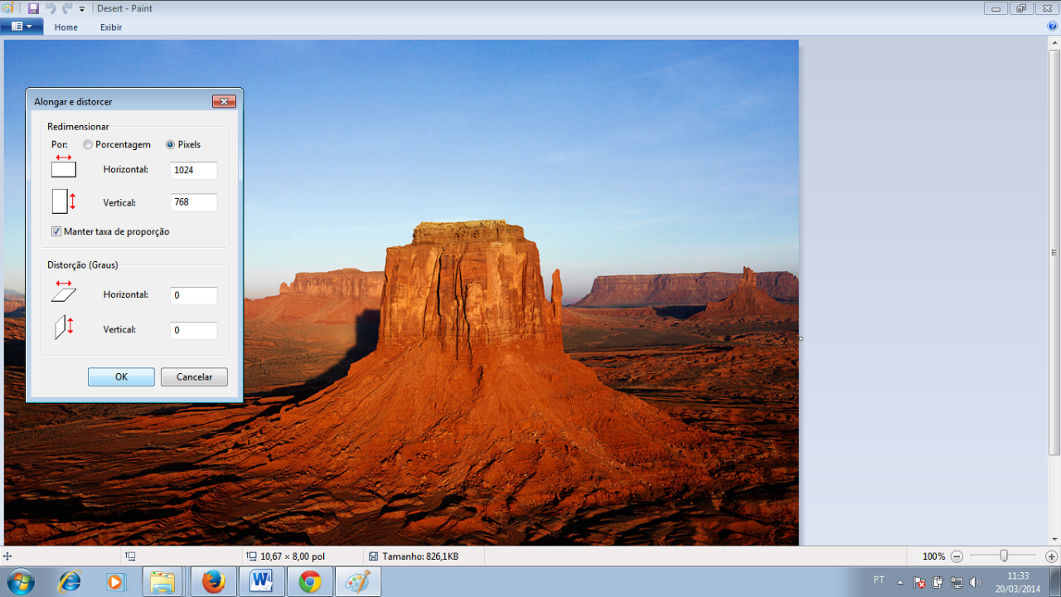This screenshot has height=597, width=1061.
Task: Switch to the Home ribbon tab
Action: 66,27
